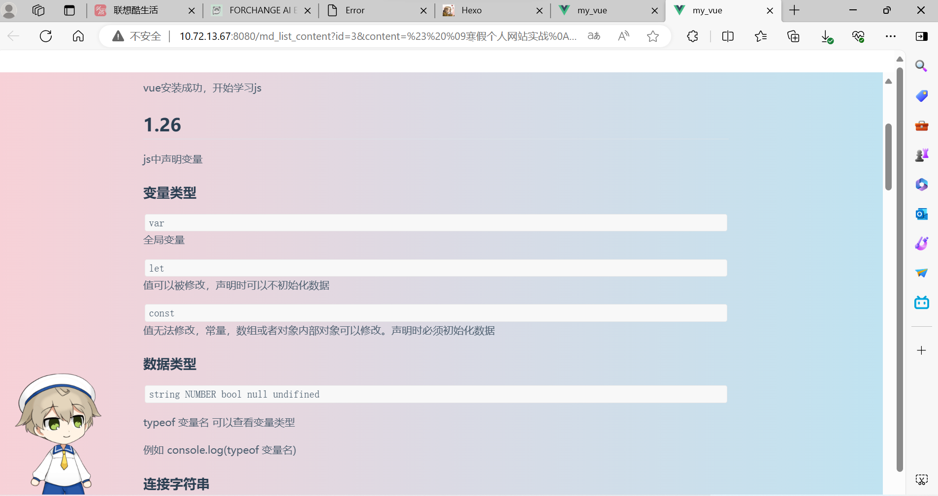This screenshot has width=938, height=496.
Task: Open Bilibili from the sidebar
Action: pyautogui.click(x=921, y=303)
